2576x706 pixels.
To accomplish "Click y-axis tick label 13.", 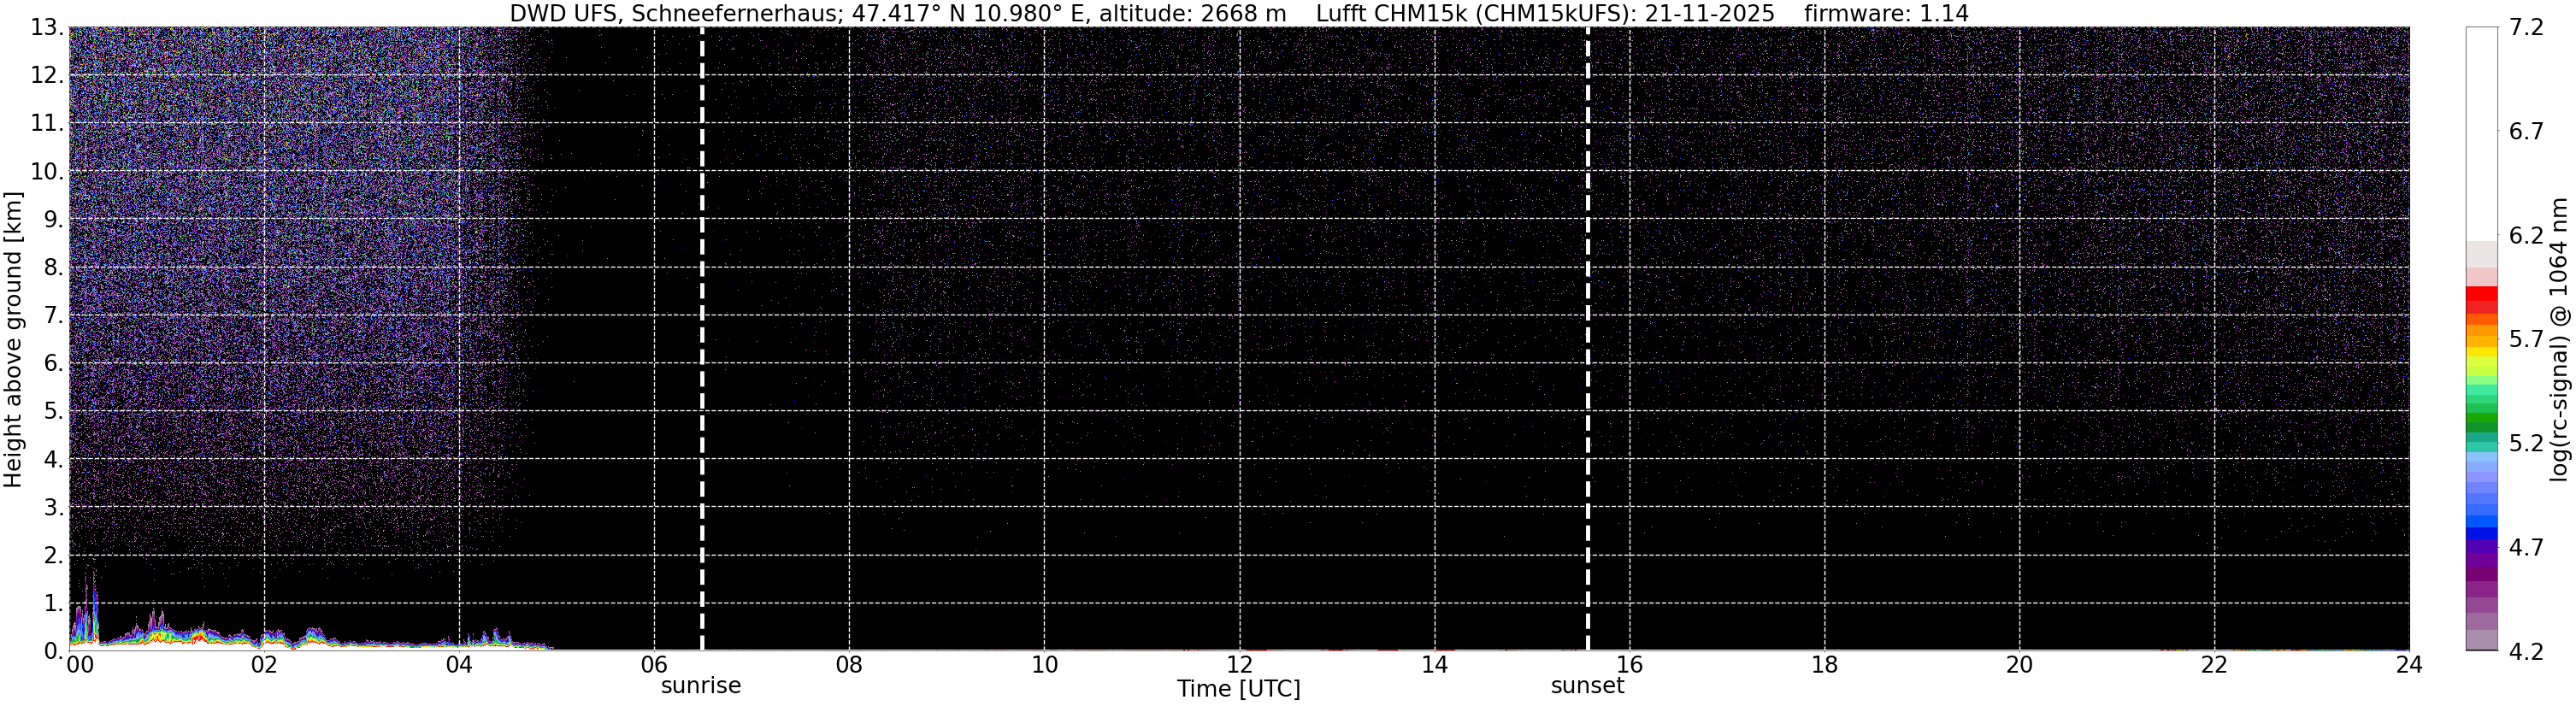I will pos(47,28).
